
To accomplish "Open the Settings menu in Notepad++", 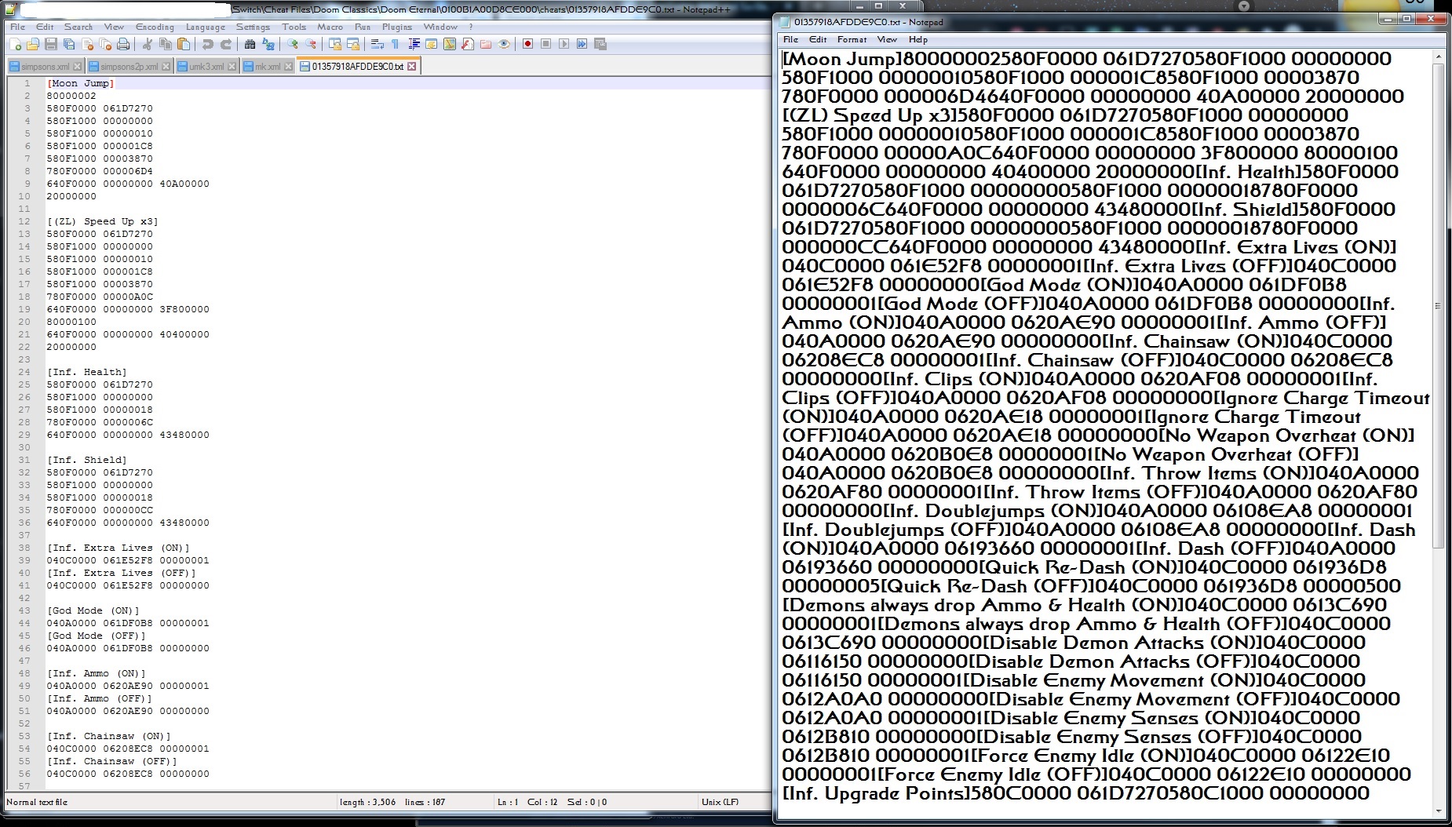I will [x=253, y=27].
